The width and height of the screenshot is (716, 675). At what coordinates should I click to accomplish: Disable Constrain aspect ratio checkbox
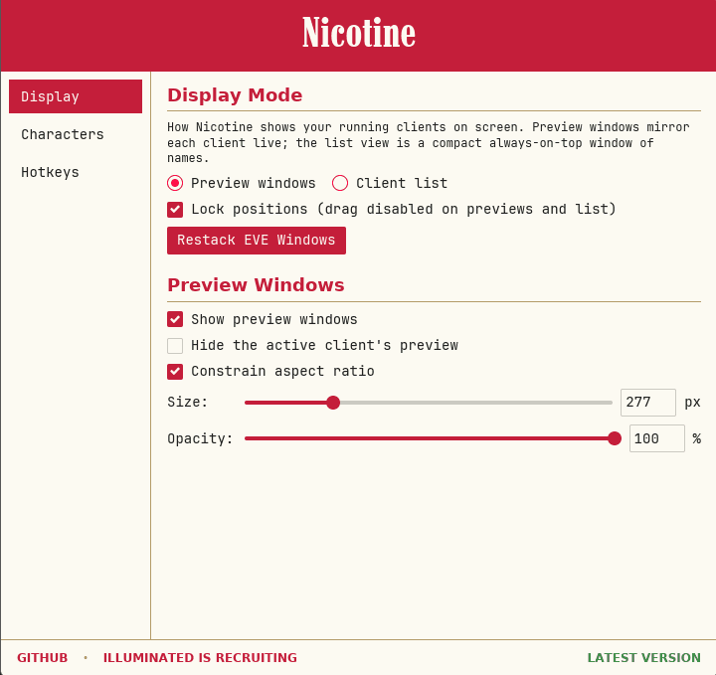[175, 372]
